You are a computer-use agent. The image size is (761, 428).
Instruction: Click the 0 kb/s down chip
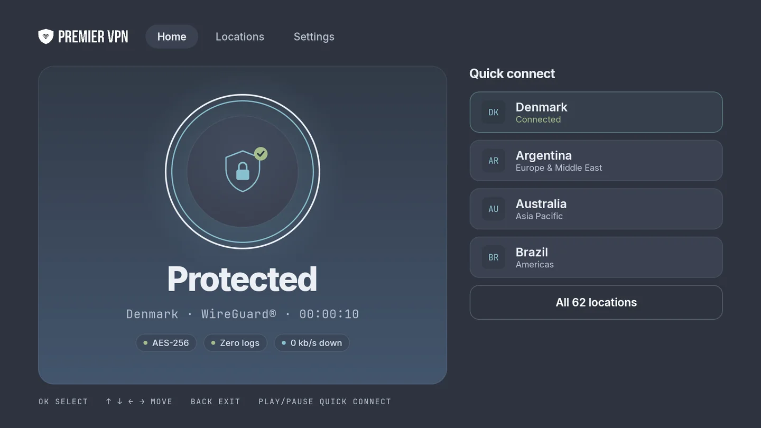pos(312,343)
